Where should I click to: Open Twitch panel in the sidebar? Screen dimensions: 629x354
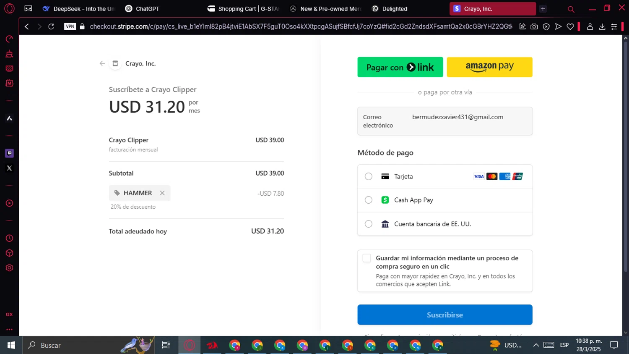tap(9, 153)
